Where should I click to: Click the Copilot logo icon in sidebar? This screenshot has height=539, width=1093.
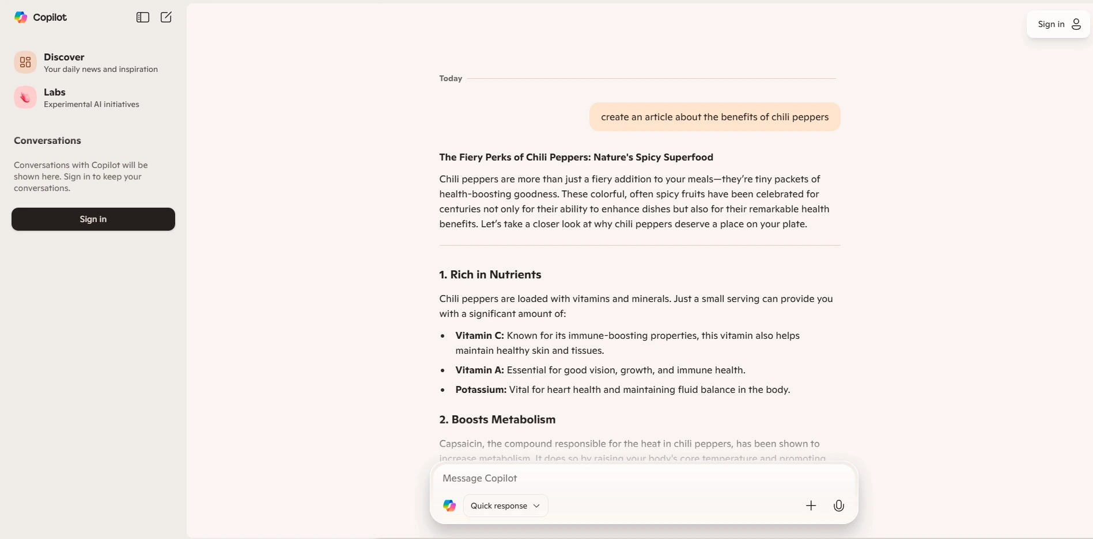21,17
